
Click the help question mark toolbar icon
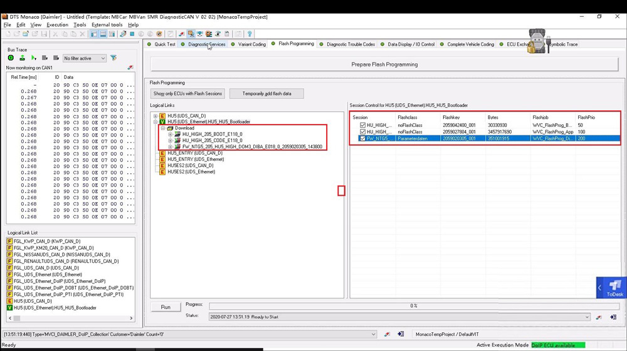pos(250,34)
